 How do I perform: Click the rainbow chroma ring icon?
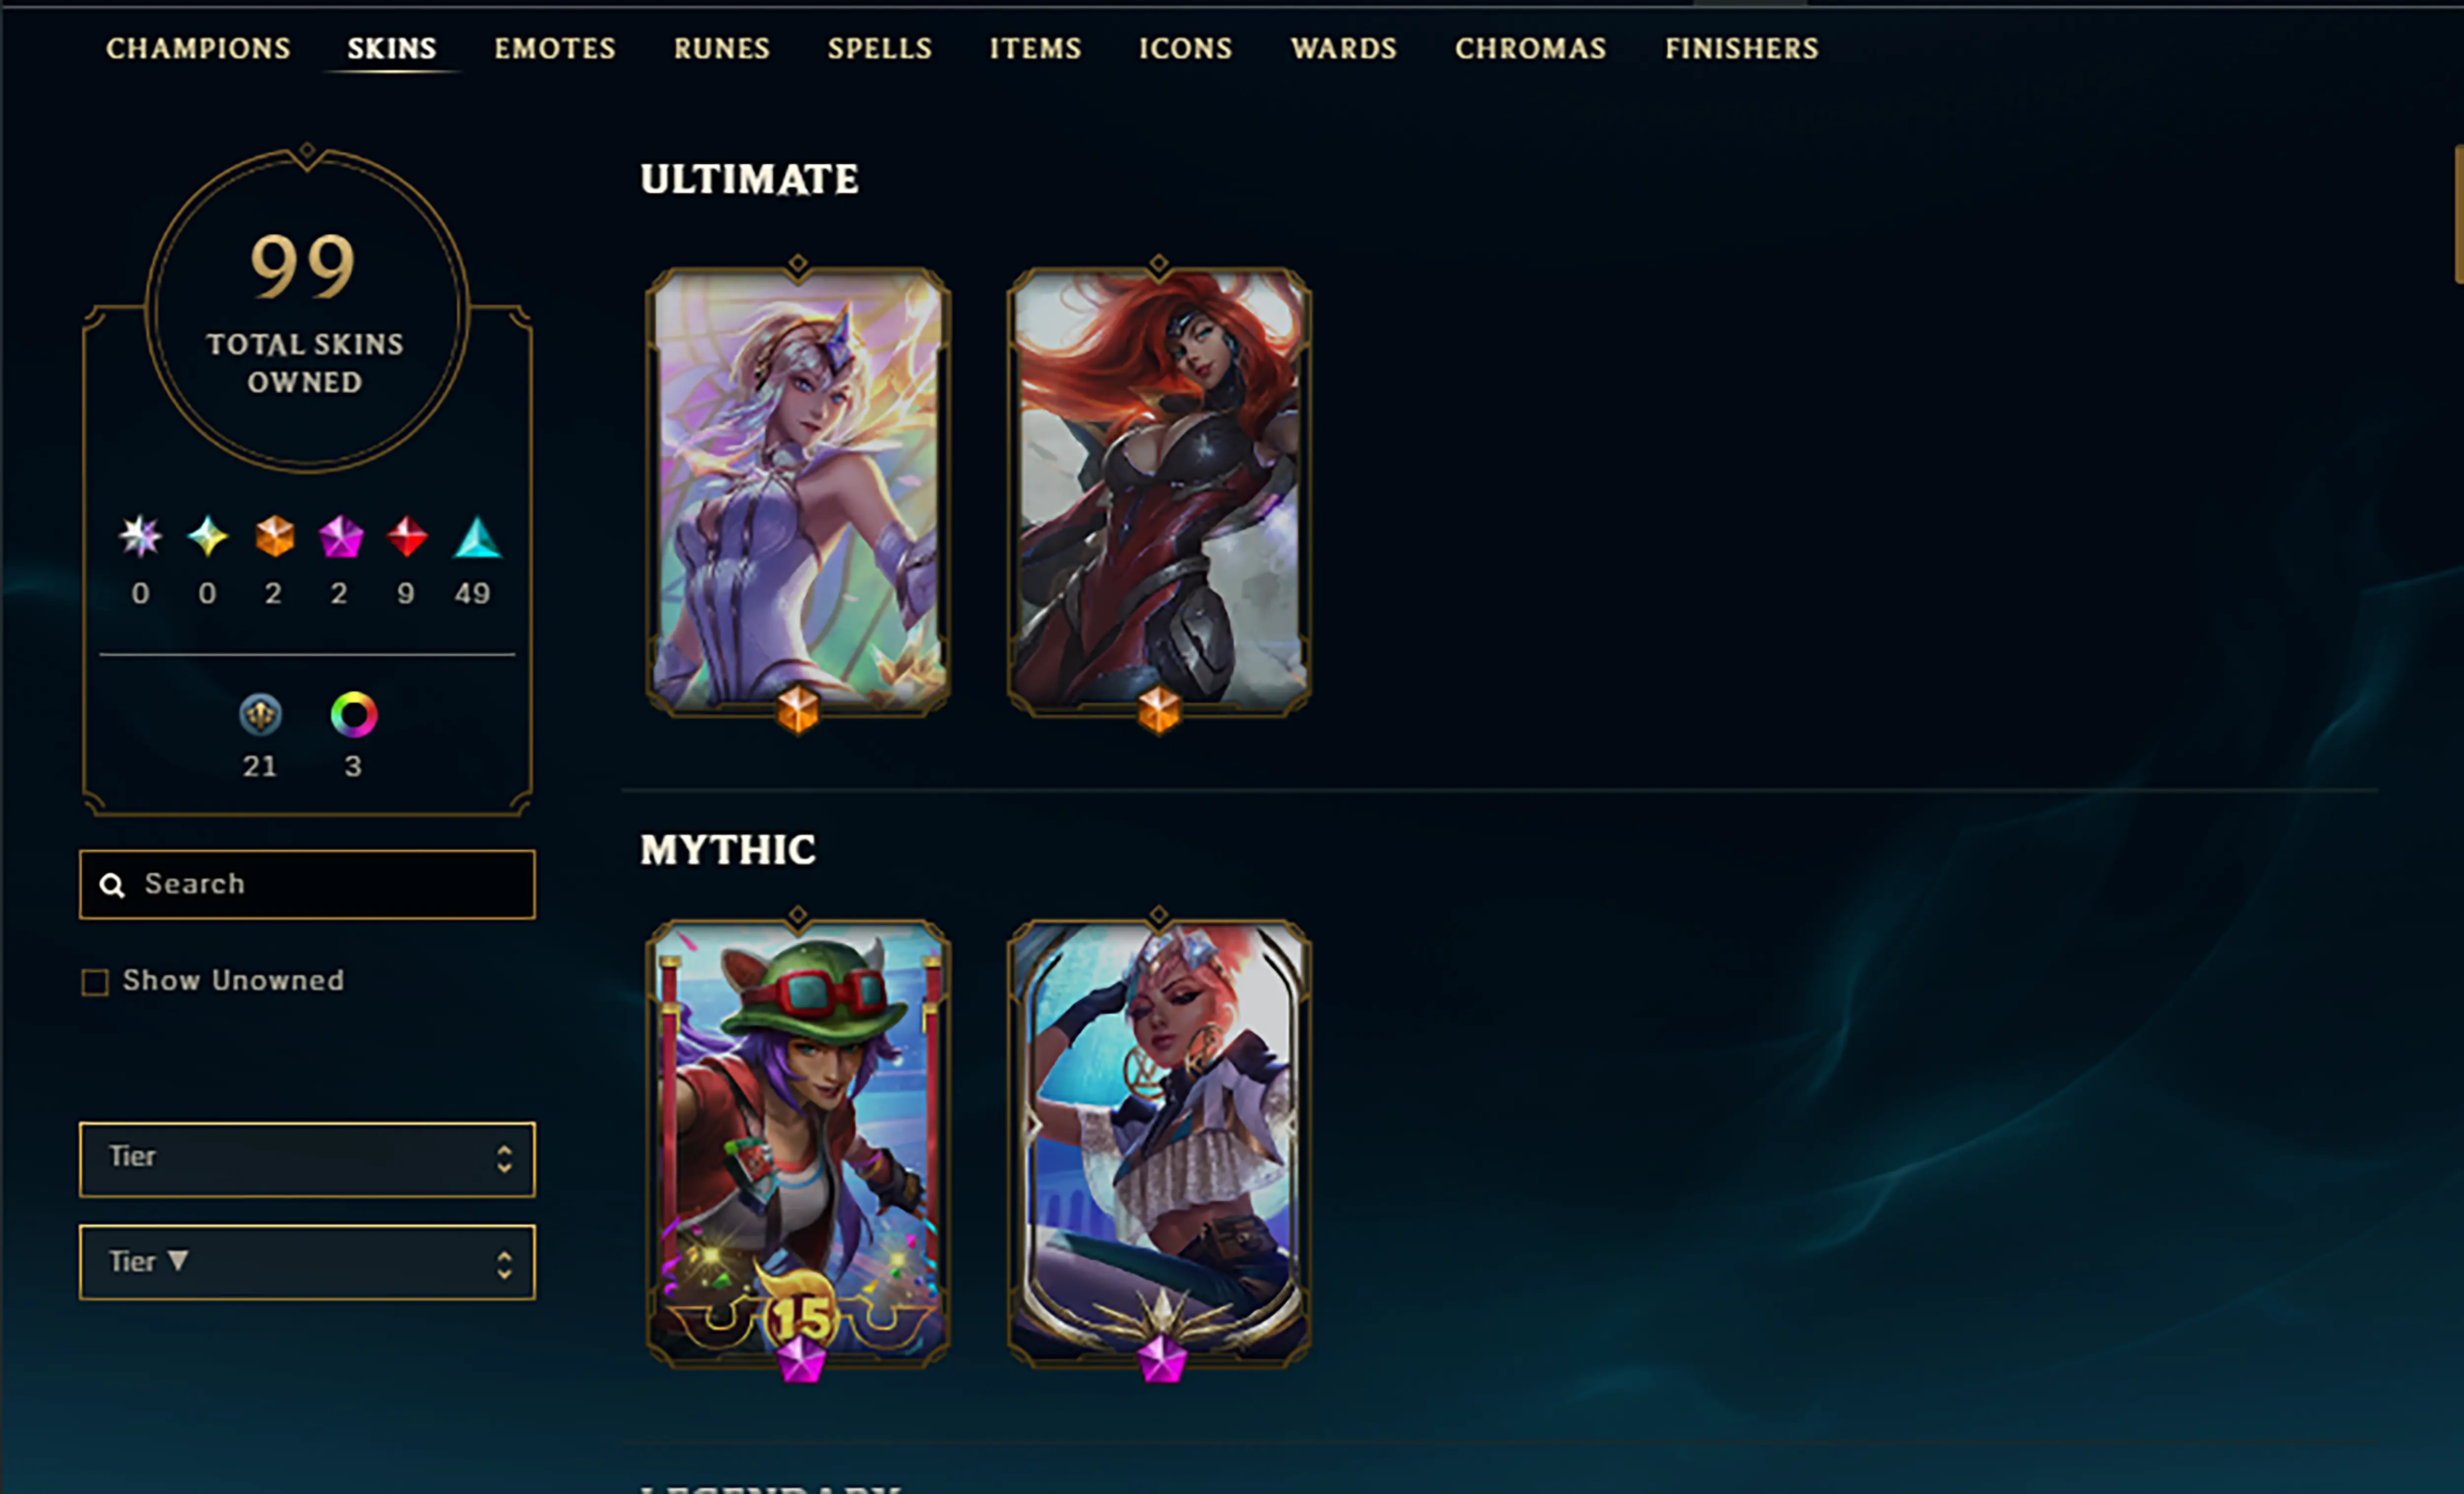[353, 715]
